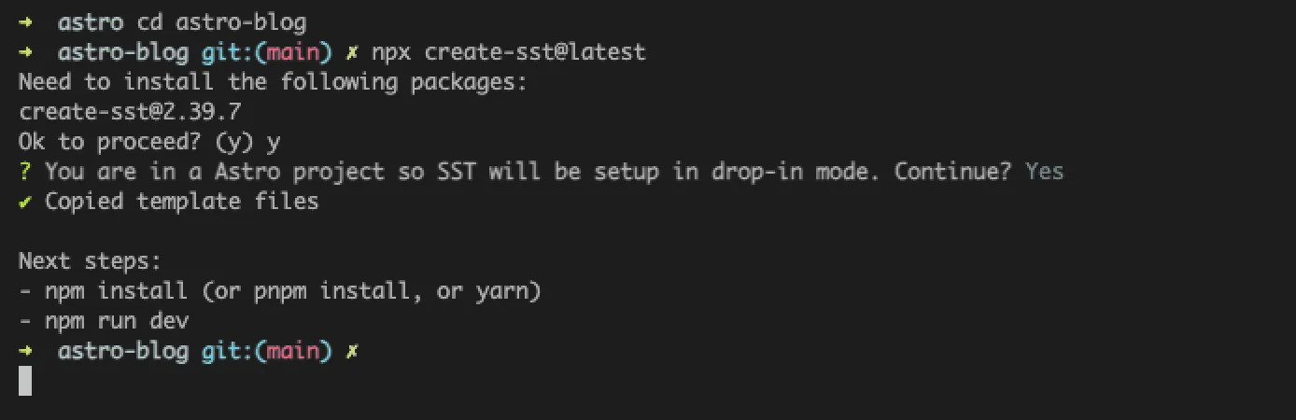1296x420 pixels.
Task: Click 'Copied template files' message text
Action: click(x=182, y=202)
